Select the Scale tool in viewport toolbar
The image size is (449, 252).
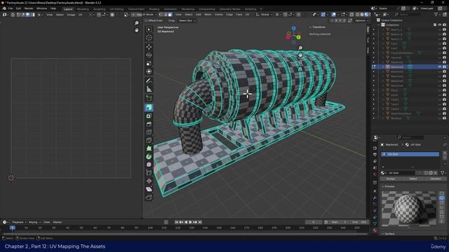click(x=149, y=64)
